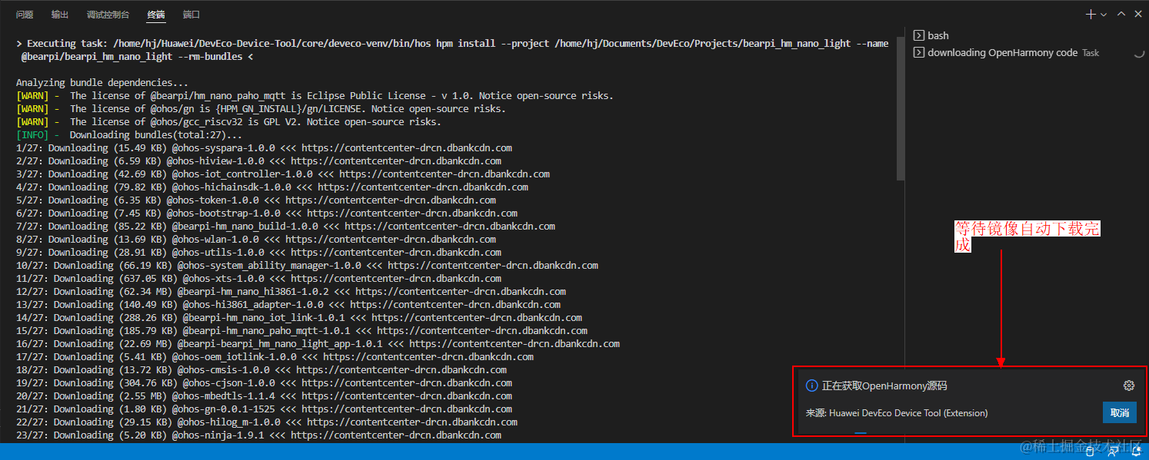Click the 11/27 @ohos-xts-1.0.0 line

click(258, 278)
